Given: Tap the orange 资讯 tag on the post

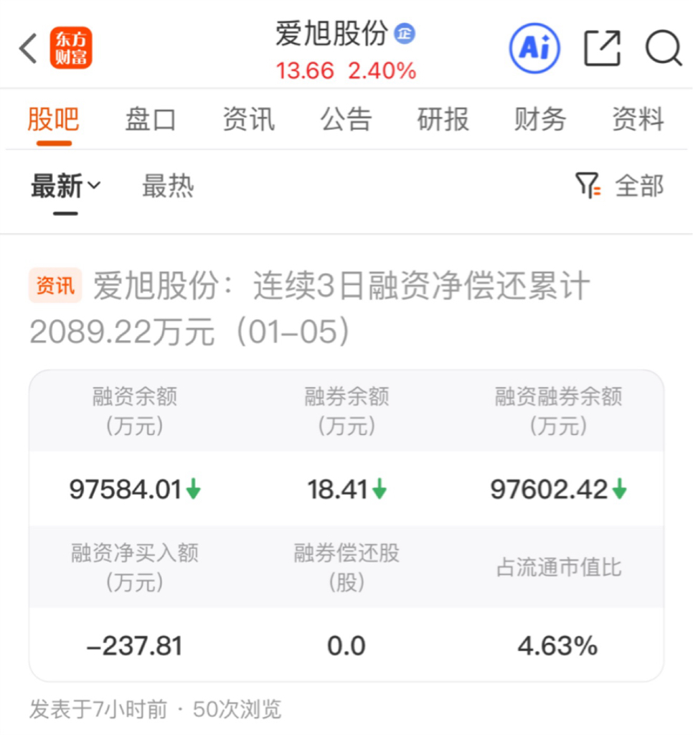Looking at the screenshot, I should click(55, 286).
